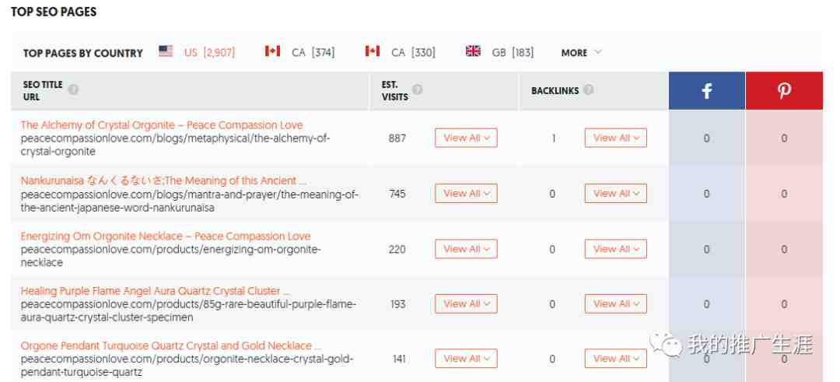Expand the MORE countries dropdown

[x=581, y=53]
